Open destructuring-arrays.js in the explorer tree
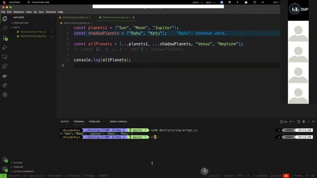Image resolution: width=317 pixels, height=178 pixels. (x=33, y=32)
